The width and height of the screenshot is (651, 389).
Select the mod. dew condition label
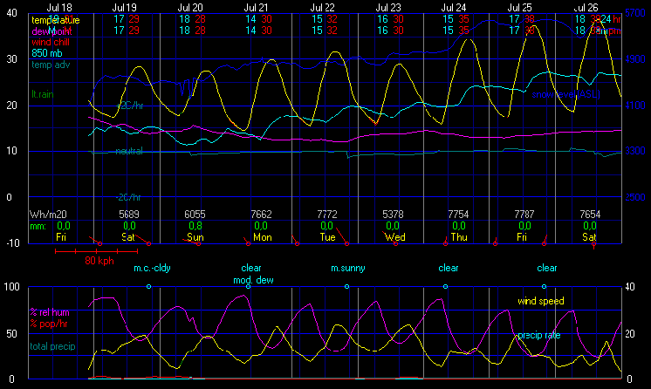(253, 280)
